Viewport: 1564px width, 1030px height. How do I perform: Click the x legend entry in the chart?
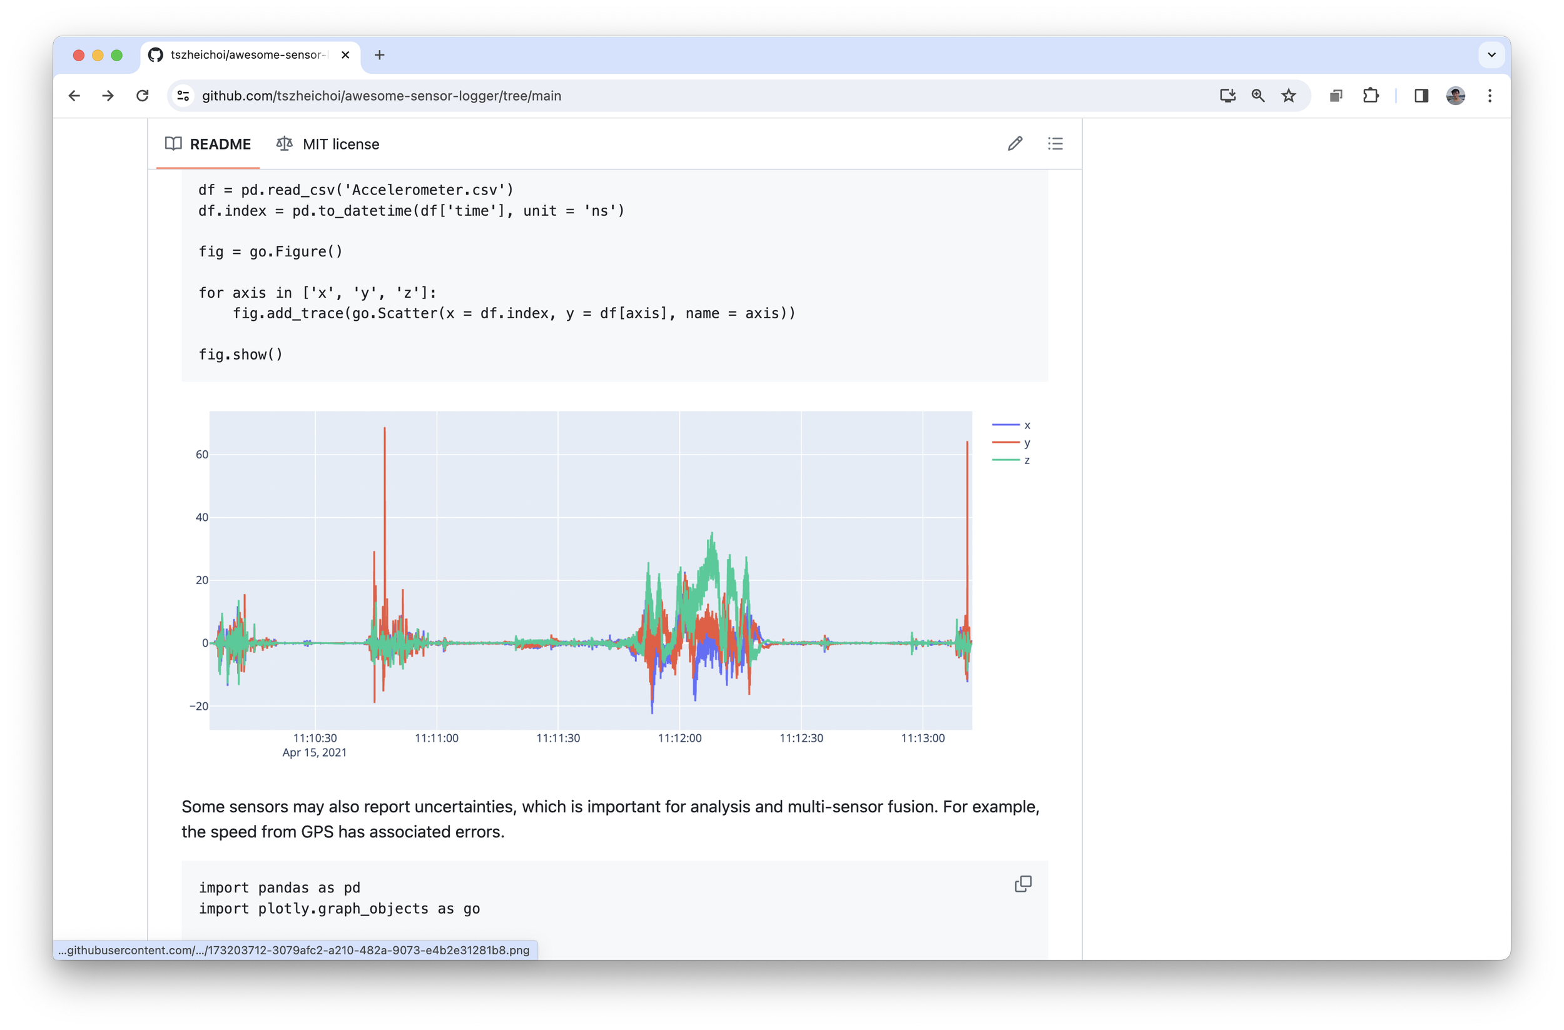1011,425
